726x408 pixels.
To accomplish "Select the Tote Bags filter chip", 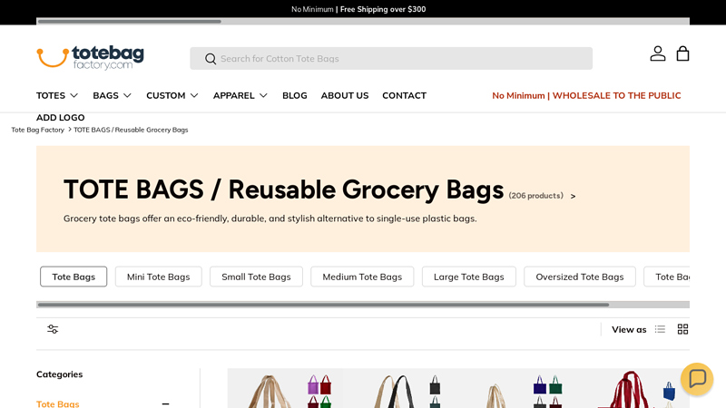I will point(74,277).
